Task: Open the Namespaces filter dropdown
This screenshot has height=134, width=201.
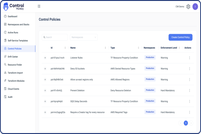Action: [84, 37]
